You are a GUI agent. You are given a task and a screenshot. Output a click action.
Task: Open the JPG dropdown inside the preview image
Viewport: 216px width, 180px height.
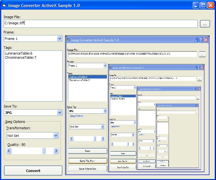[105, 111]
